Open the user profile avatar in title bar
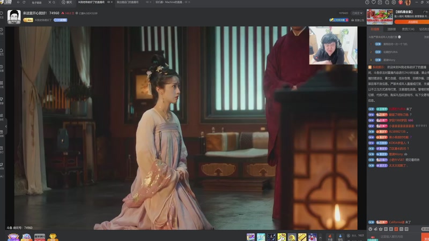Viewport: 429px width, 241px height. coord(408,3)
